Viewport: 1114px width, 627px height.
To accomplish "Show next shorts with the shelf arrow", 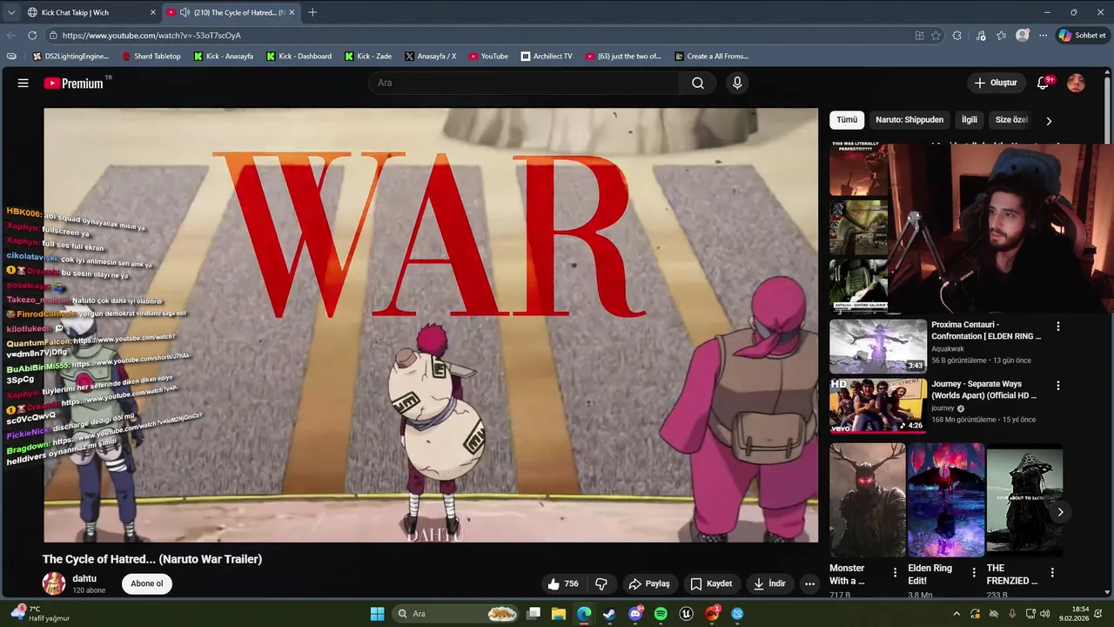I will 1060,512.
